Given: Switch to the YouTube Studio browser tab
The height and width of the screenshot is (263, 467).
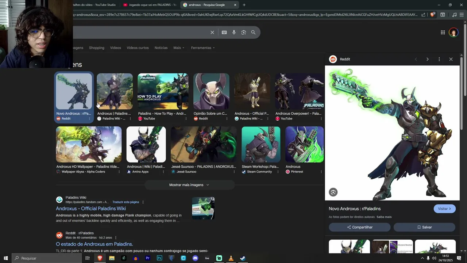Looking at the screenshot, I should (x=94, y=5).
